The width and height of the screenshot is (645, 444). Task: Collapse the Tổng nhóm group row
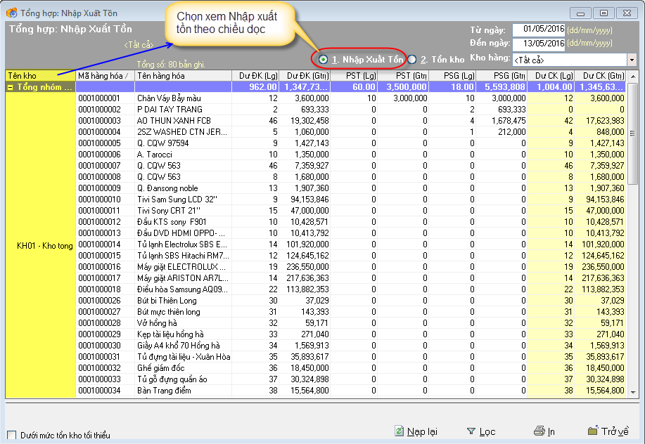pos(11,87)
